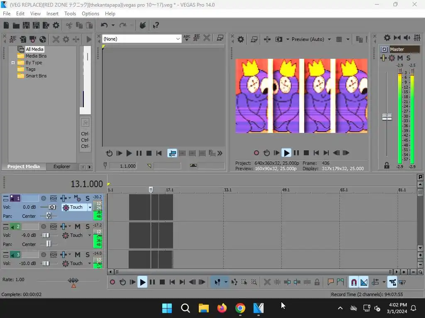Viewport: 425px width, 318px height.
Task: Mute track 3
Action: coord(78,255)
